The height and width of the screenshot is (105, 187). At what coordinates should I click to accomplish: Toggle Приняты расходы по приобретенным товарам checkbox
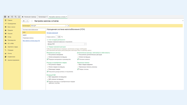pyautogui.click(x=48, y=81)
